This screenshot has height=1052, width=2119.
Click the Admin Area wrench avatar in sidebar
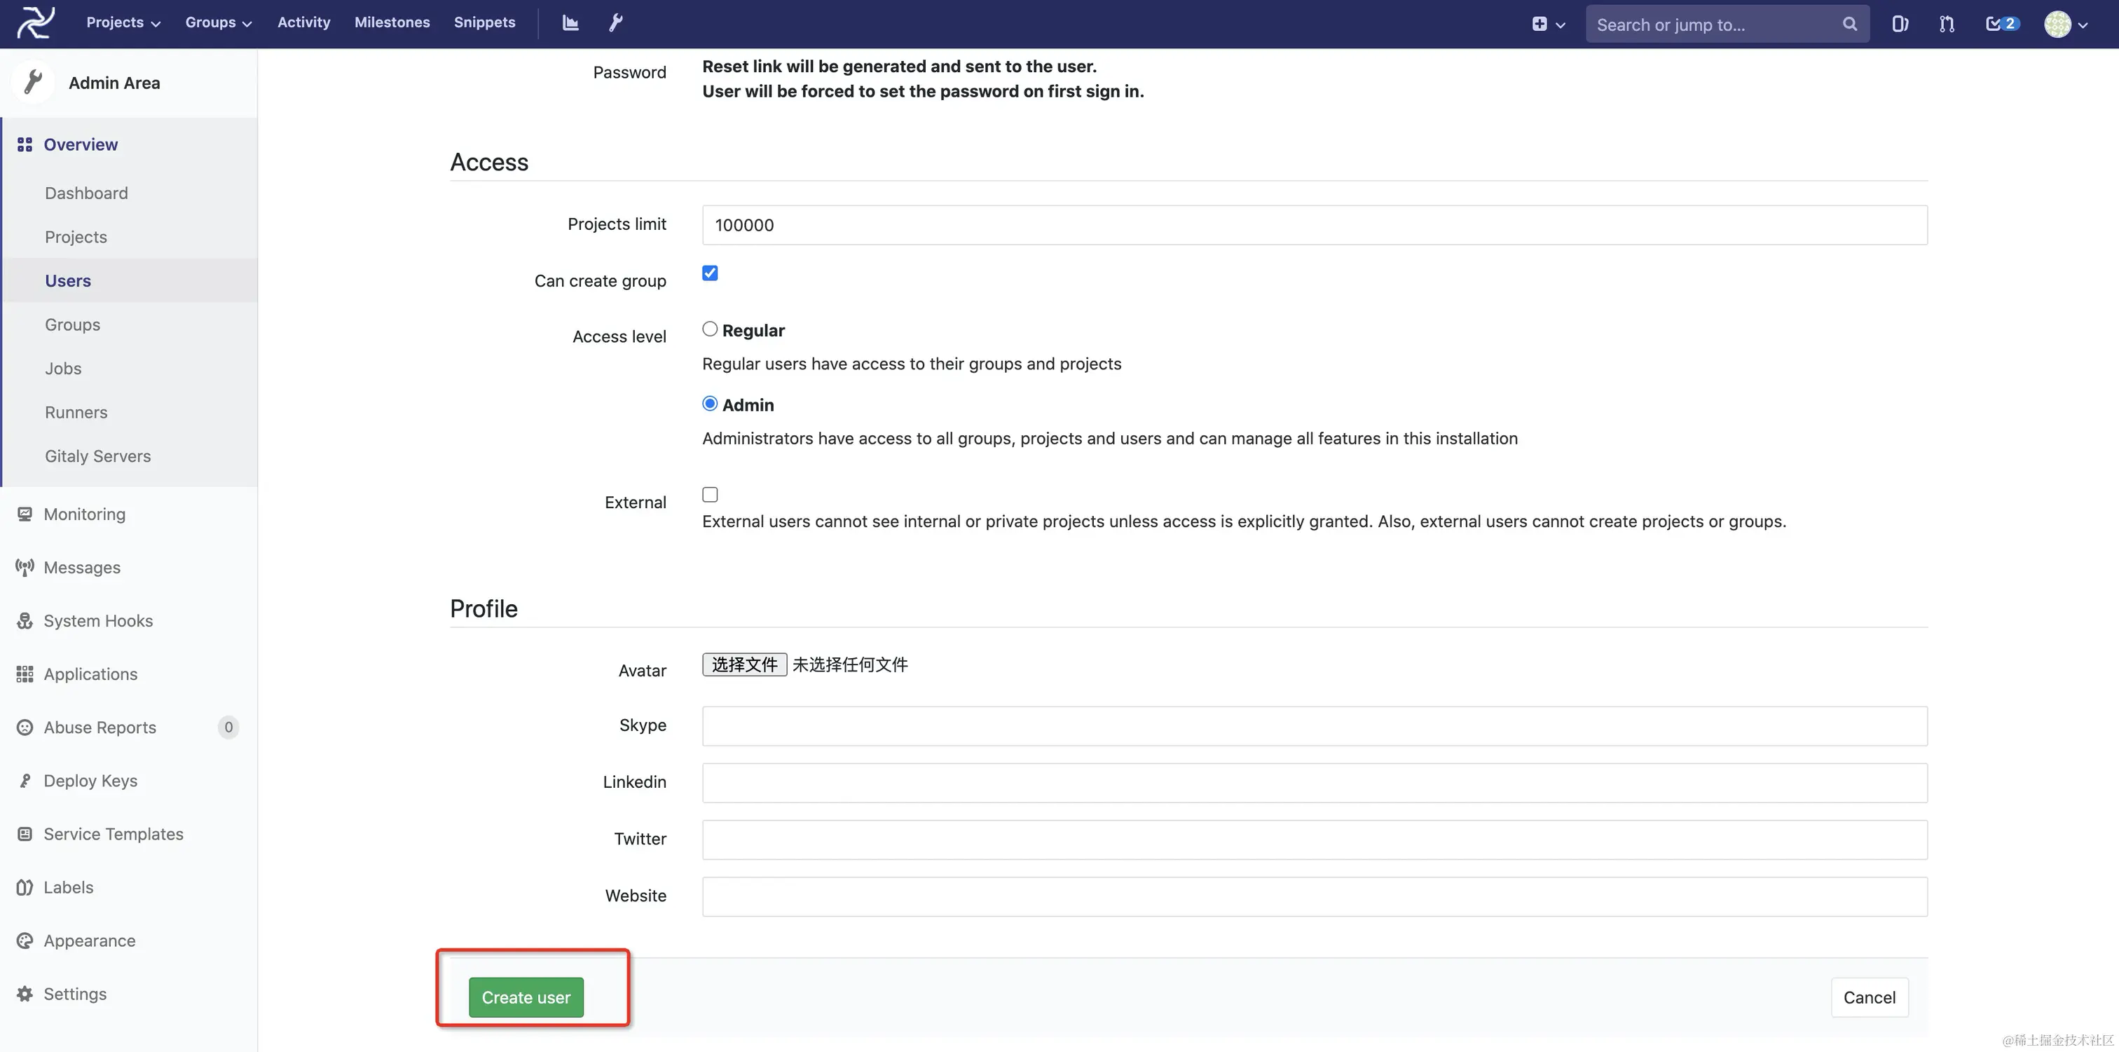33,82
